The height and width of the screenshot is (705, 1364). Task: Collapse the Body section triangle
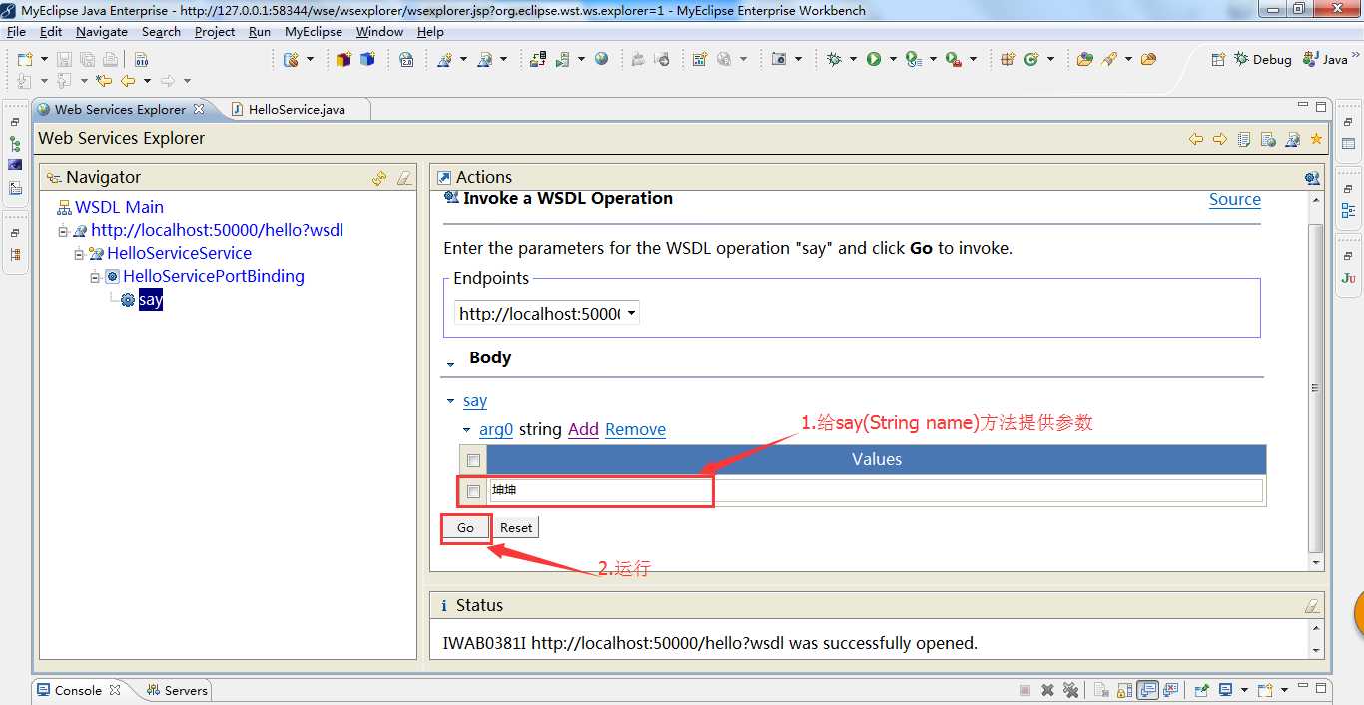[x=450, y=365]
